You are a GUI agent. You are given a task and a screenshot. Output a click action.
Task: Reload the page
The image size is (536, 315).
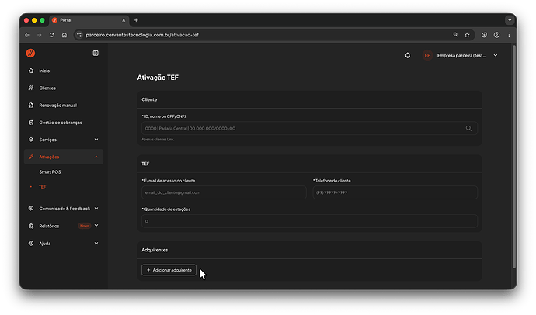(x=51, y=35)
